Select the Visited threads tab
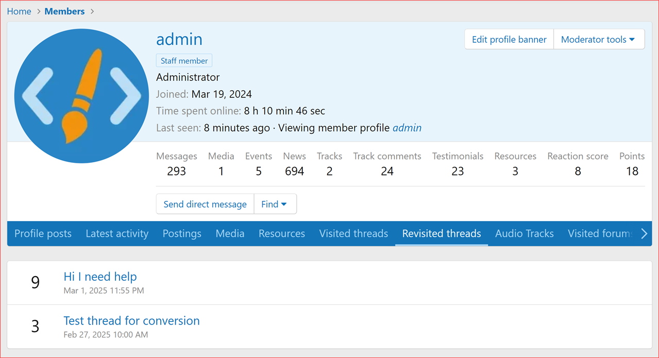Screen dimensions: 659x358 coord(353,233)
